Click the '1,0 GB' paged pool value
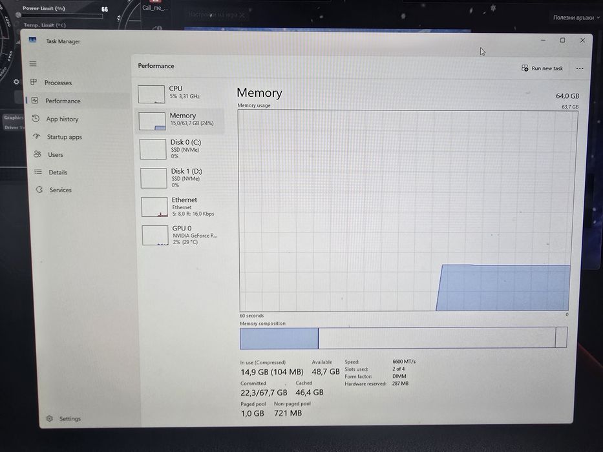The width and height of the screenshot is (603, 452). (x=253, y=413)
